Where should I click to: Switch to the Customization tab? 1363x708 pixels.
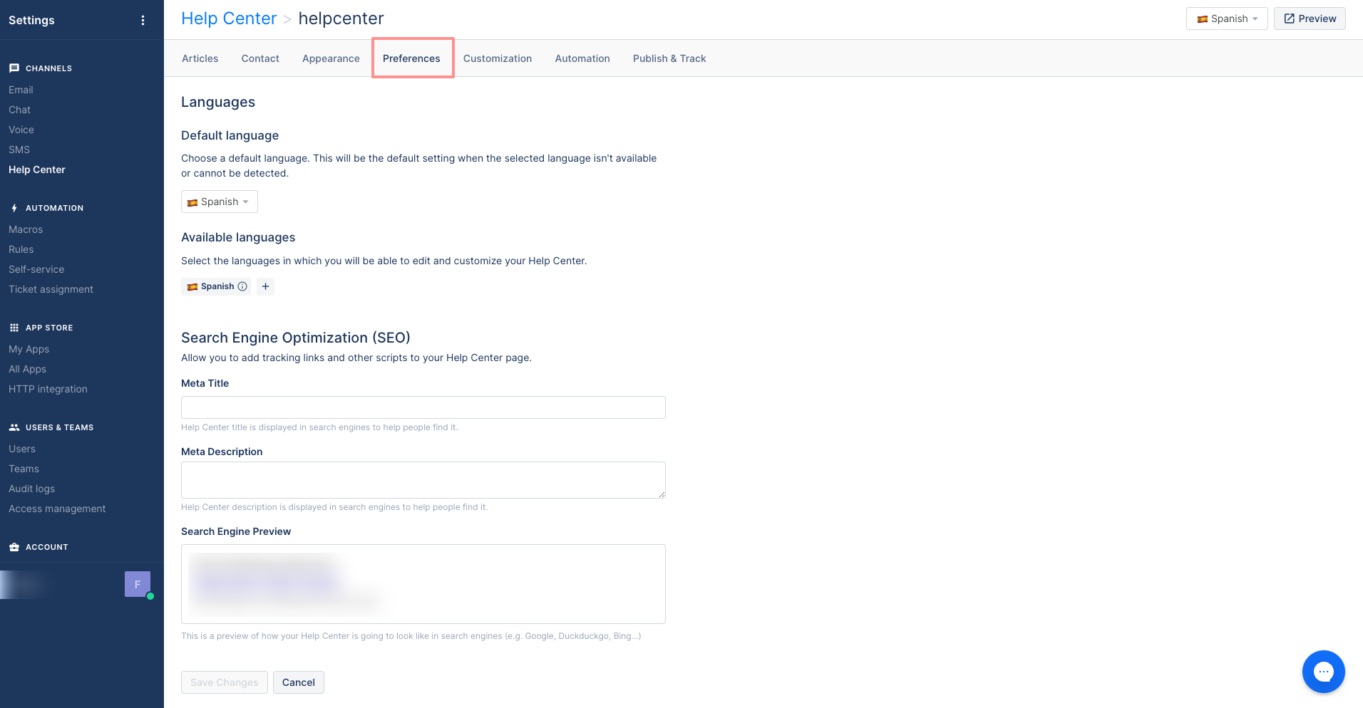(498, 58)
